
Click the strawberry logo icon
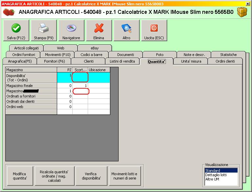pos(9,12)
